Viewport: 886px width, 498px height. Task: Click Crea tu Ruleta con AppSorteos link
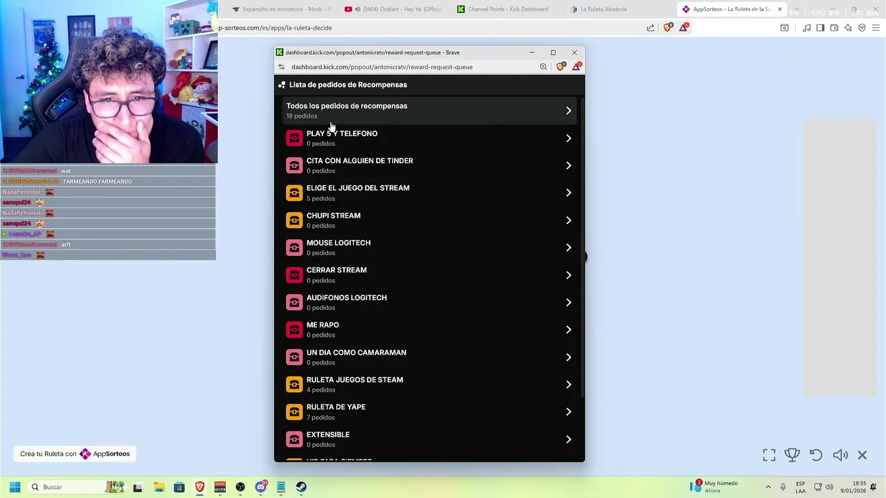(75, 454)
